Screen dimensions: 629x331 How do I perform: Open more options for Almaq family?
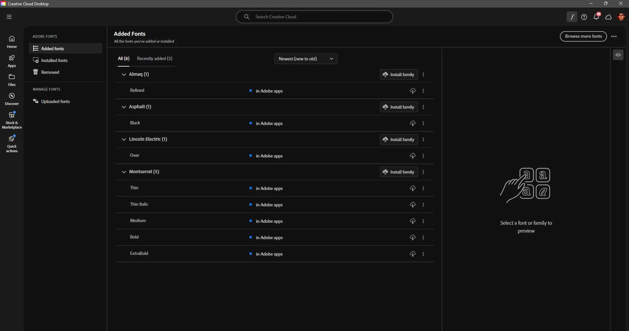[x=423, y=74]
